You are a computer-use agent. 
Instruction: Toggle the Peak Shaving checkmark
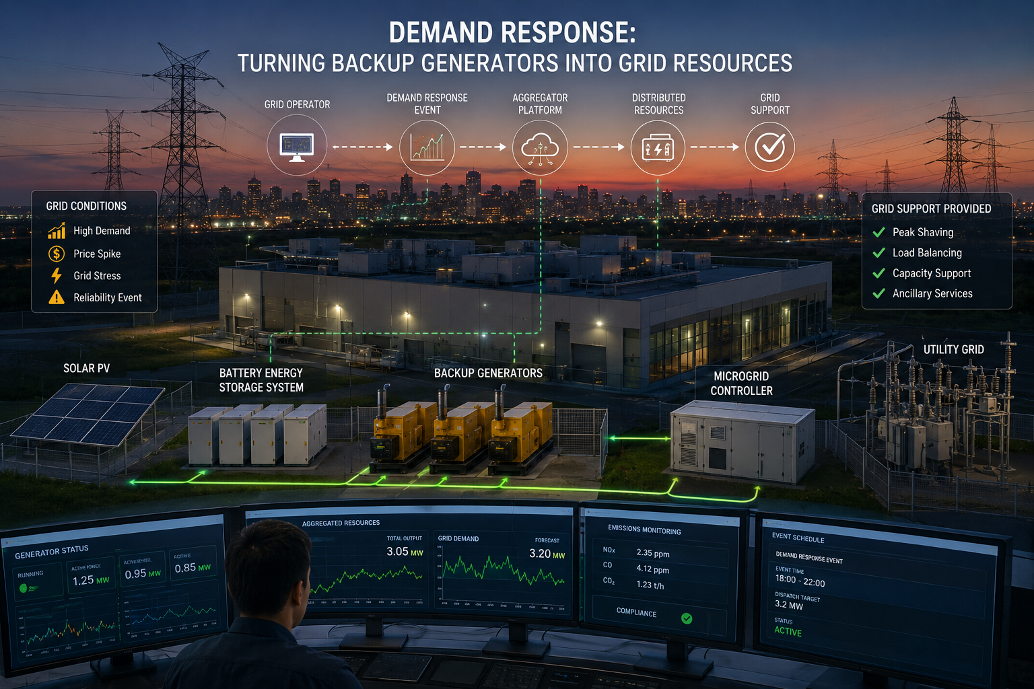pyautogui.click(x=878, y=232)
